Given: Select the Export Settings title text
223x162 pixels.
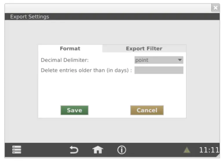Looking at the screenshot, I should click(30, 17).
